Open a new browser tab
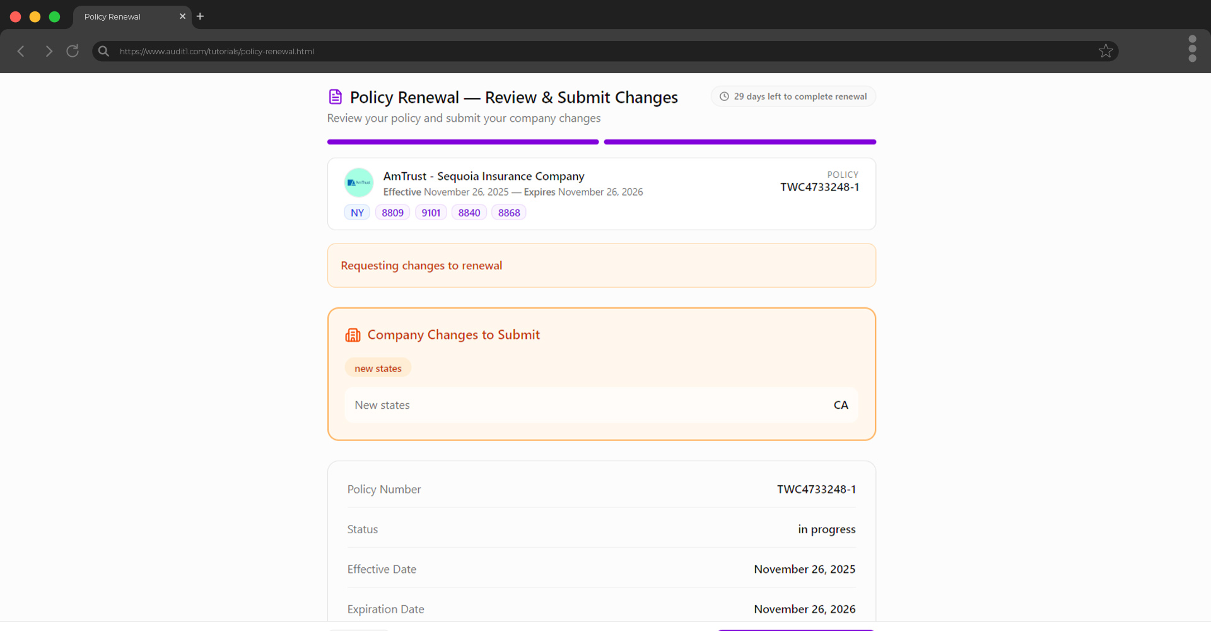The width and height of the screenshot is (1211, 631). pos(200,16)
